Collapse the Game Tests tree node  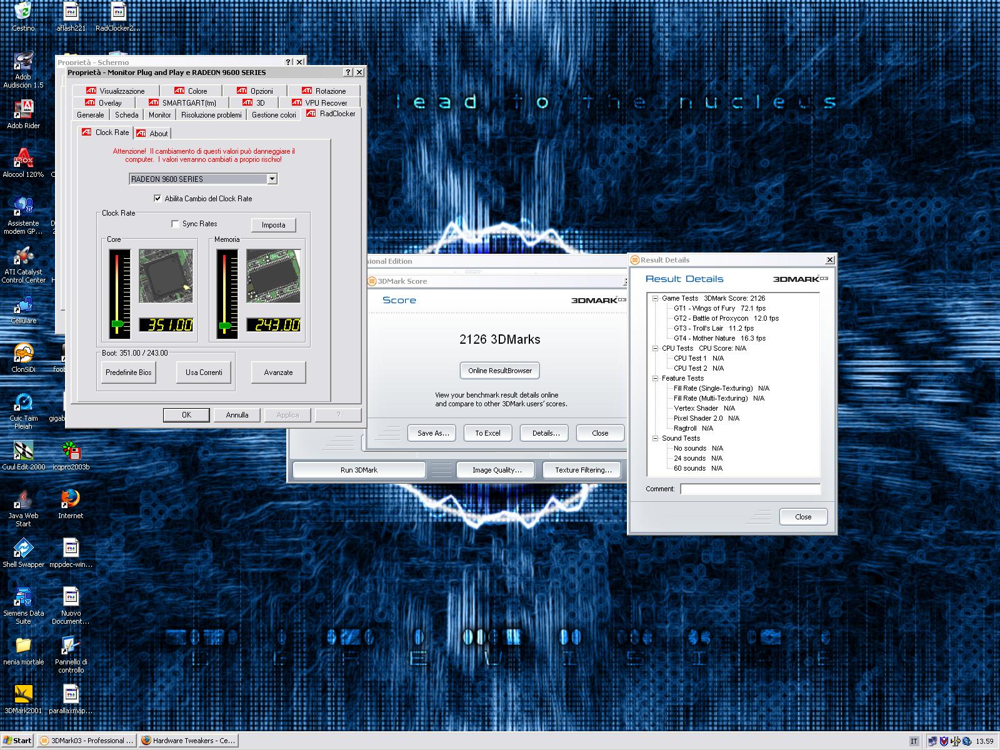[x=655, y=298]
